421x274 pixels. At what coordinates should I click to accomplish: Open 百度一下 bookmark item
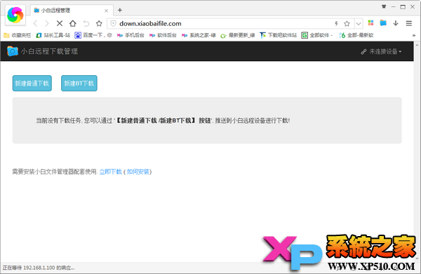tap(93, 35)
